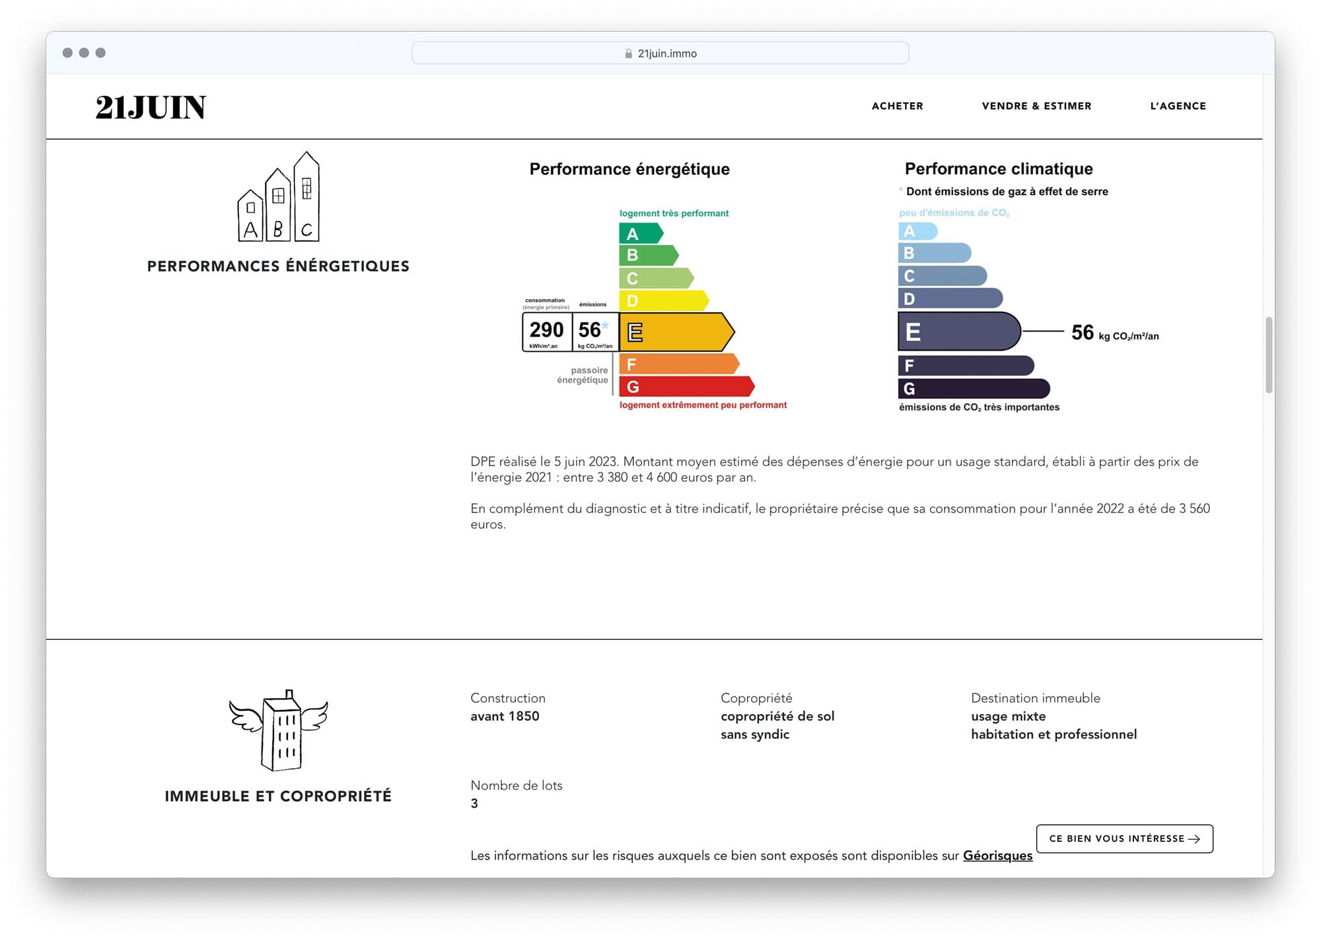
Task: Click the CE BIEN VOUS INTÉRESSE button
Action: point(1124,839)
